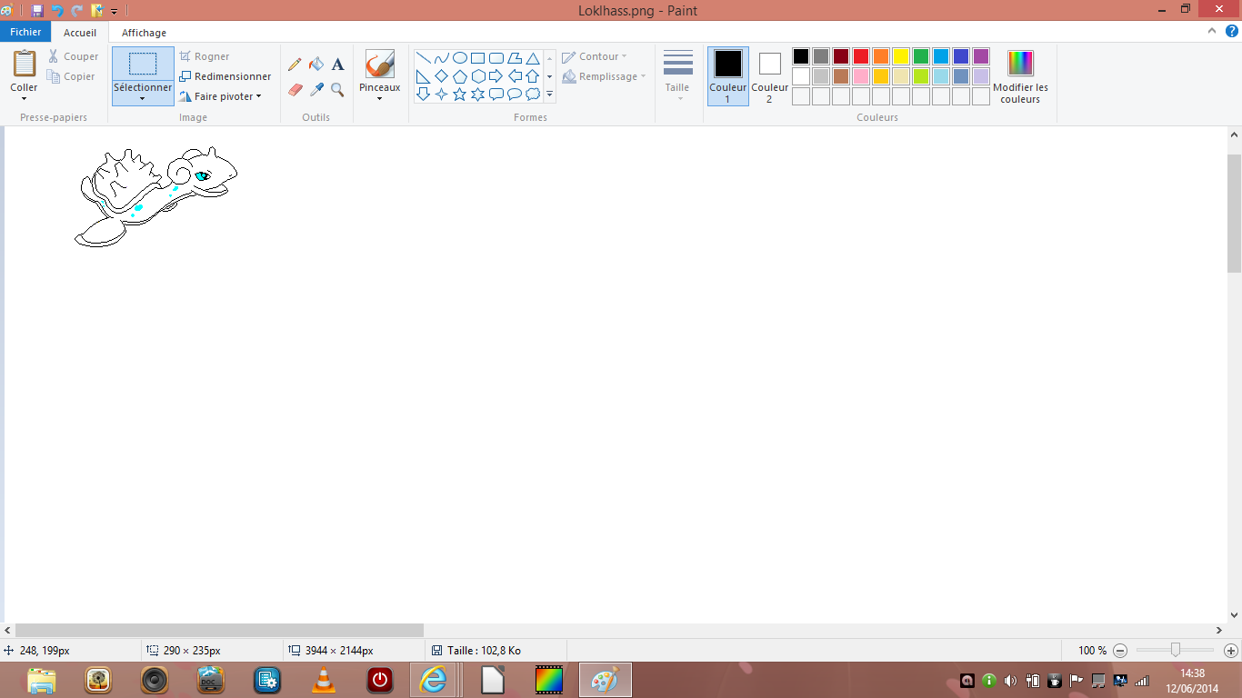Choose the curve shape
Screen dimensions: 1242x698
[x=441, y=58]
